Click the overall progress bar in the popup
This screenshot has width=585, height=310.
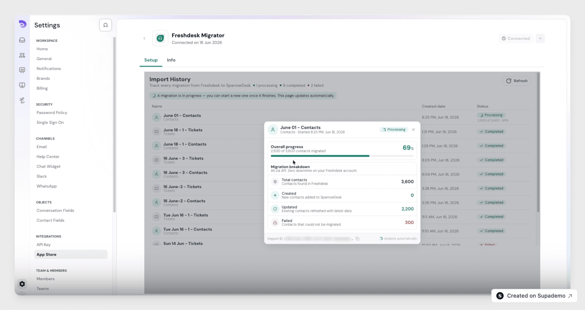pos(342,156)
